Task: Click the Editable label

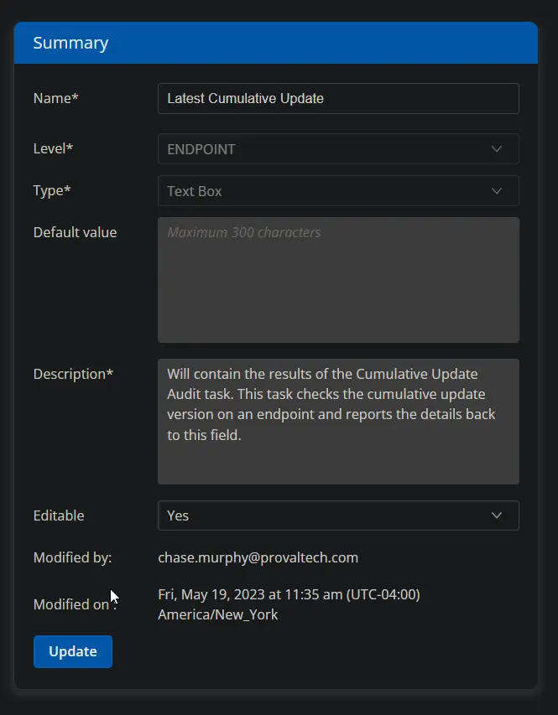Action: coord(59,516)
